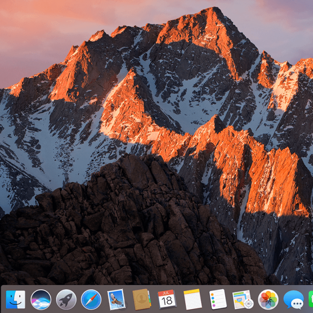Open Calendar showing JUL 18
Viewport: 313px width, 313px height.
click(x=167, y=299)
